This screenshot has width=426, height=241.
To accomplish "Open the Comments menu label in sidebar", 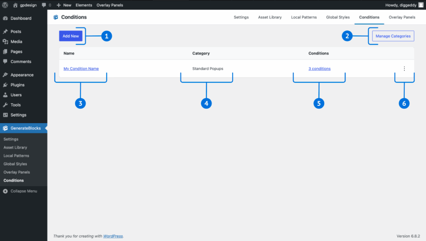I will coord(21,61).
